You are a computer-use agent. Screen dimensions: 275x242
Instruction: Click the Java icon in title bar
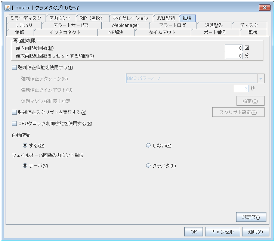click(7, 7)
